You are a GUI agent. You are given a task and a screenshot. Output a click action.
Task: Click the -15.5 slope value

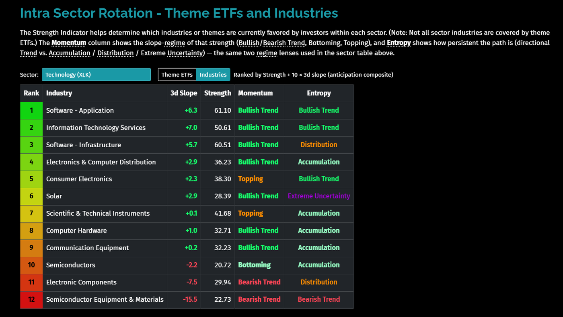coord(190,299)
